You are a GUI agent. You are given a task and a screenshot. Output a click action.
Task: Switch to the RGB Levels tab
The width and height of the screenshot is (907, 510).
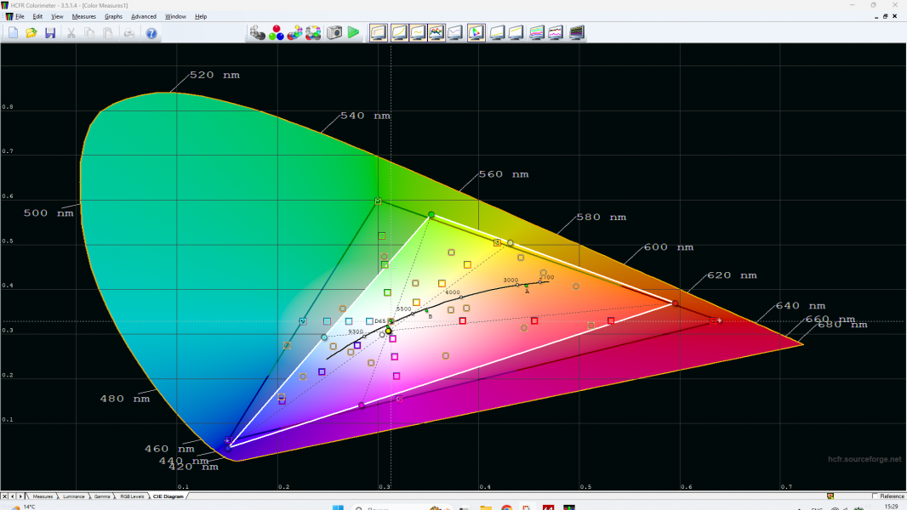tap(132, 496)
